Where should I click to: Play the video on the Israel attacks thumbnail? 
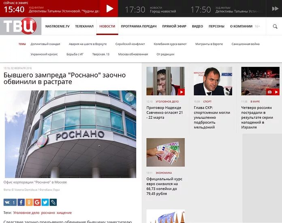pyautogui.click(x=276, y=92)
